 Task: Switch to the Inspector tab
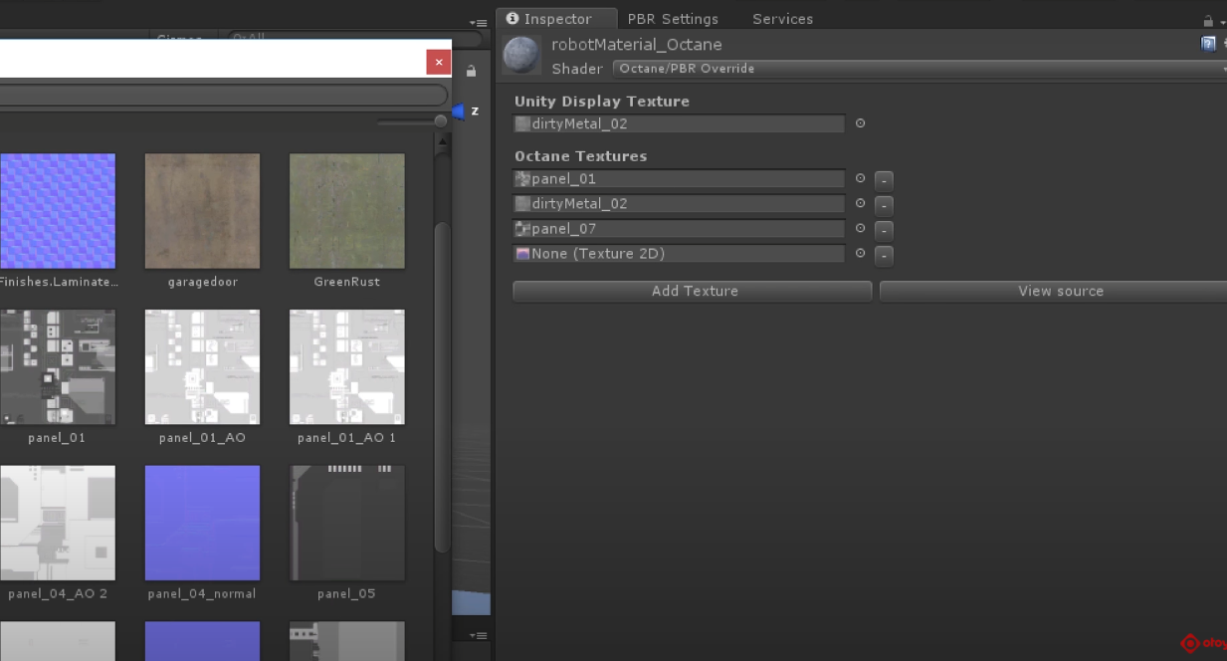[x=556, y=19]
